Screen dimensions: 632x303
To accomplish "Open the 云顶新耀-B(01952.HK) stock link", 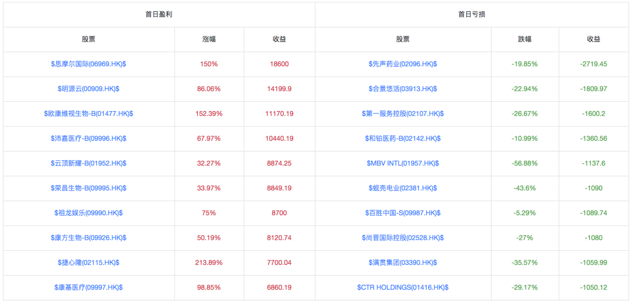I will [x=89, y=163].
